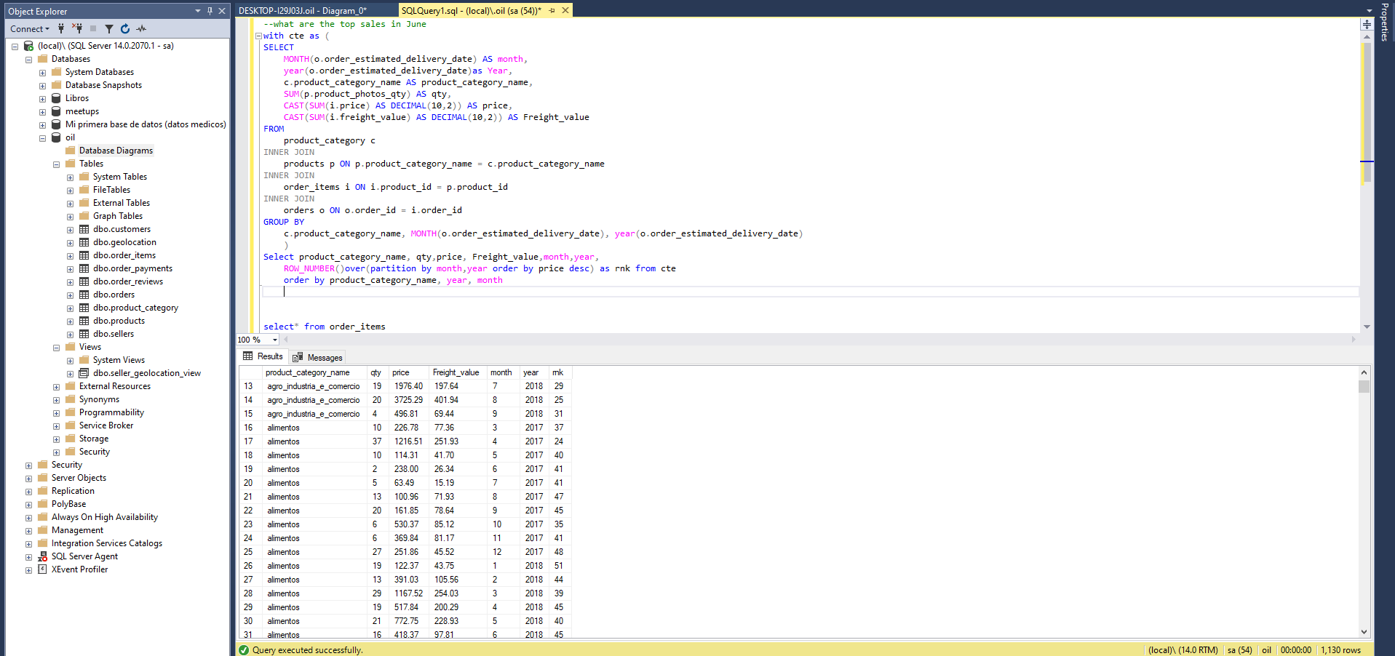Select the dbo.seller_geolocation_view item
Screen dimensions: 1395x656
pyautogui.click(x=146, y=373)
